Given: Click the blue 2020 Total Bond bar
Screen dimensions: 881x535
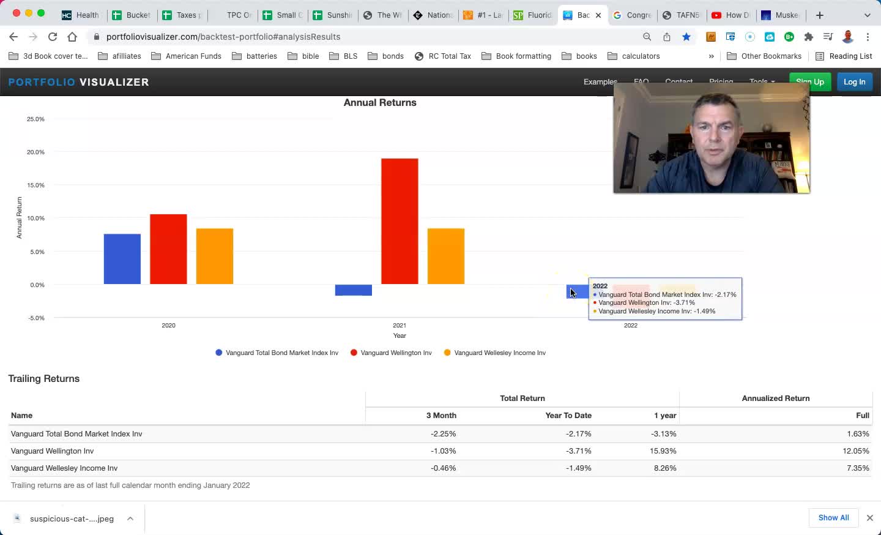Looking at the screenshot, I should tap(122, 259).
